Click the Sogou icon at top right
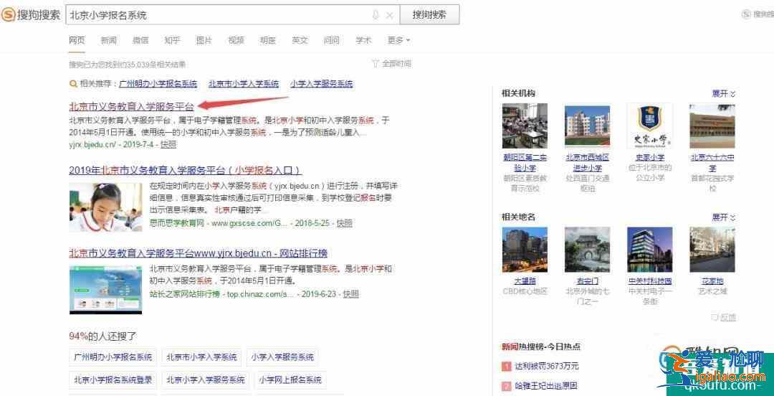The image size is (774, 396). tap(746, 14)
